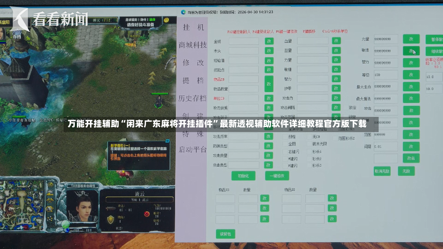Enable the 钱木无限 checkbox
Screen dimensions: 443x249
(x=309, y=144)
